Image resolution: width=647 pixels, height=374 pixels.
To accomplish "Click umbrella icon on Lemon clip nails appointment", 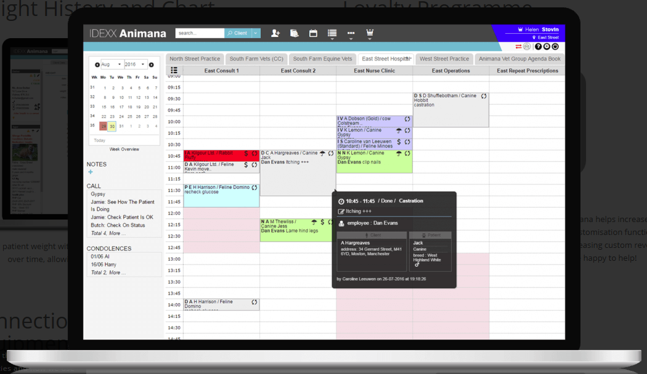I will (x=399, y=153).
